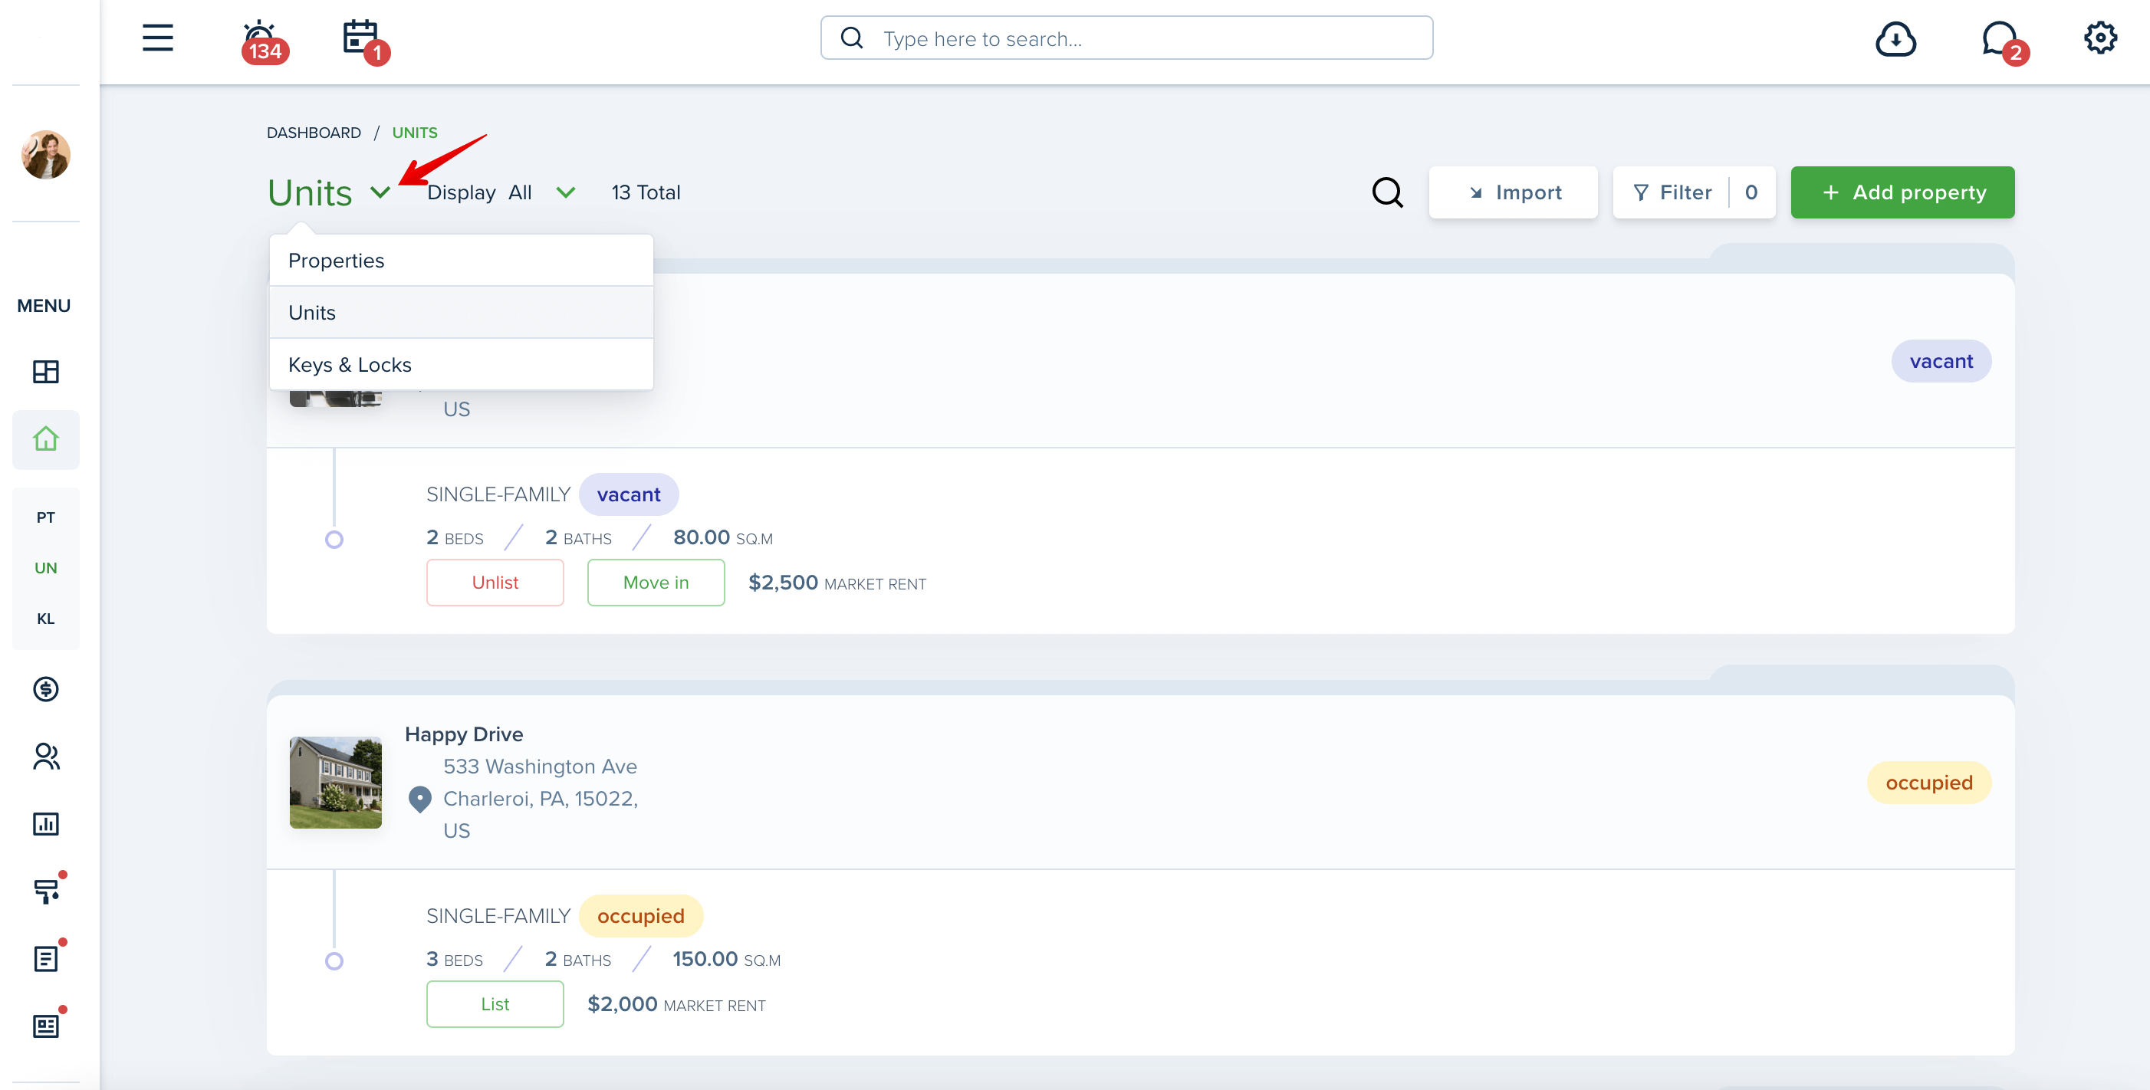This screenshot has width=2150, height=1090.
Task: Click the vacant tag beside SINGLE-FAMILY
Action: pos(629,495)
